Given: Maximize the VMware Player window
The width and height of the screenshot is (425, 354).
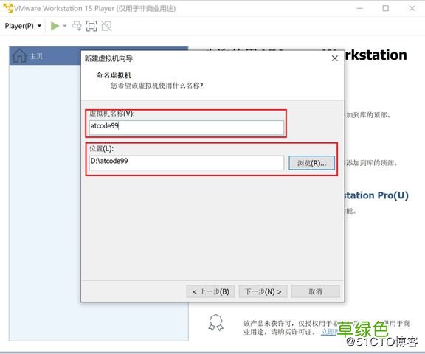Looking at the screenshot, I should [x=385, y=8].
